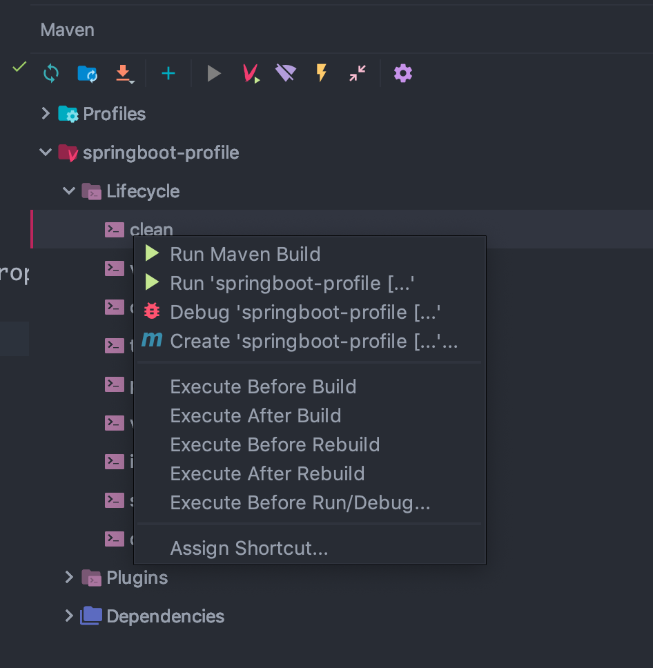Image resolution: width=653 pixels, height=668 pixels.
Task: Select Execute Before Build option
Action: [263, 386]
